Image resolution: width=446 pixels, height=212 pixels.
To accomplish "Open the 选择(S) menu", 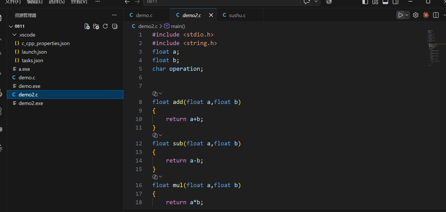I will tap(56, 2).
